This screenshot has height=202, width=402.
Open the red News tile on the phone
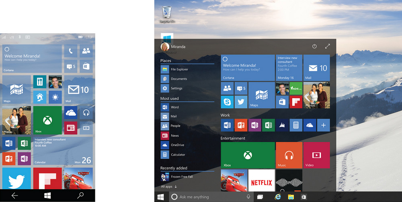pyautogui.click(x=70, y=128)
